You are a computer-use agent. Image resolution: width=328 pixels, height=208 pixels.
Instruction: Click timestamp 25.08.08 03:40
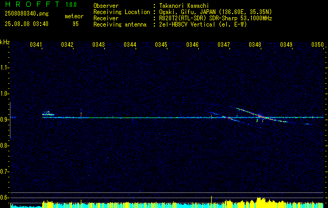[x=27, y=24]
